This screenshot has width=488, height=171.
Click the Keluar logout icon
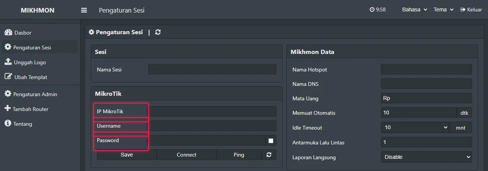tap(463, 10)
